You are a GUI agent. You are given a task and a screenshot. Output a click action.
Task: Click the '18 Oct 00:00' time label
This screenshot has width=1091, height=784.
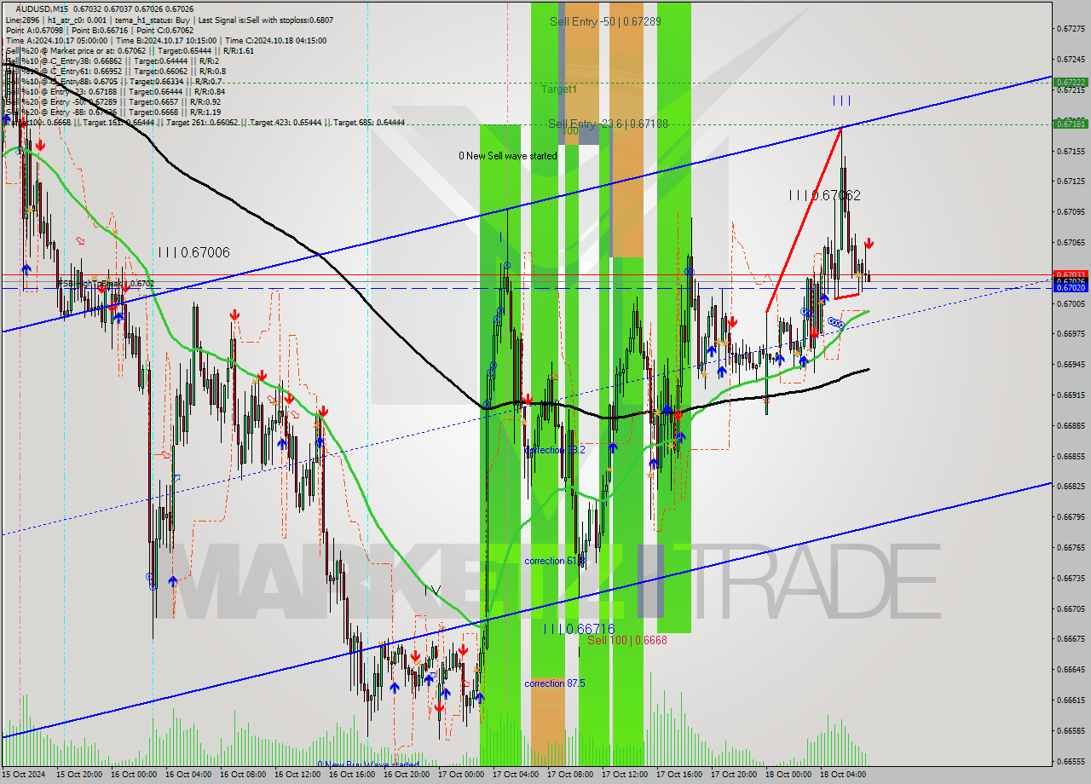pyautogui.click(x=789, y=775)
